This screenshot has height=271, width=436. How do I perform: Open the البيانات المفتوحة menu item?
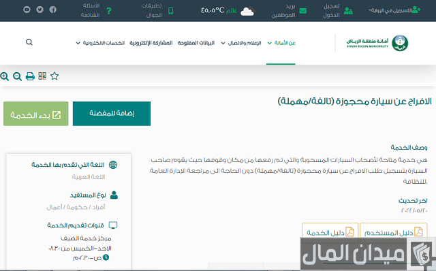click(196, 43)
